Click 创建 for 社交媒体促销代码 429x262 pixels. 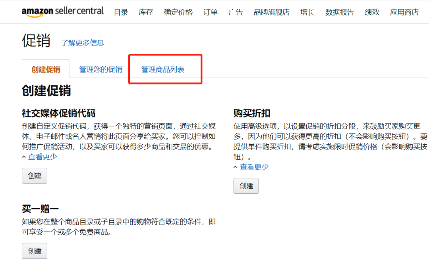click(34, 176)
